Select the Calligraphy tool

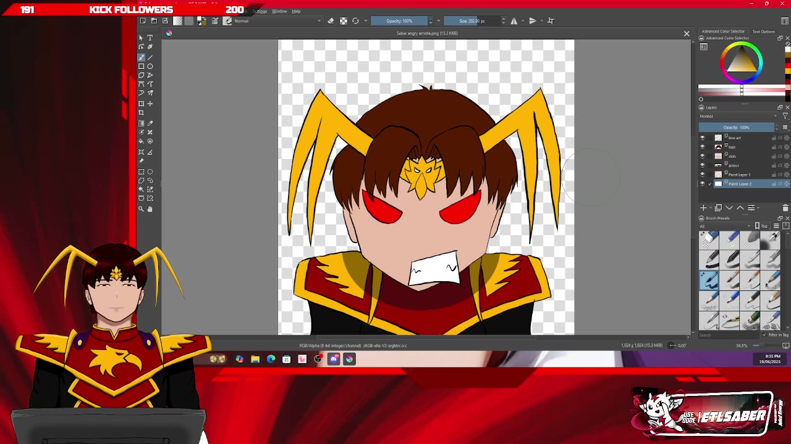150,47
